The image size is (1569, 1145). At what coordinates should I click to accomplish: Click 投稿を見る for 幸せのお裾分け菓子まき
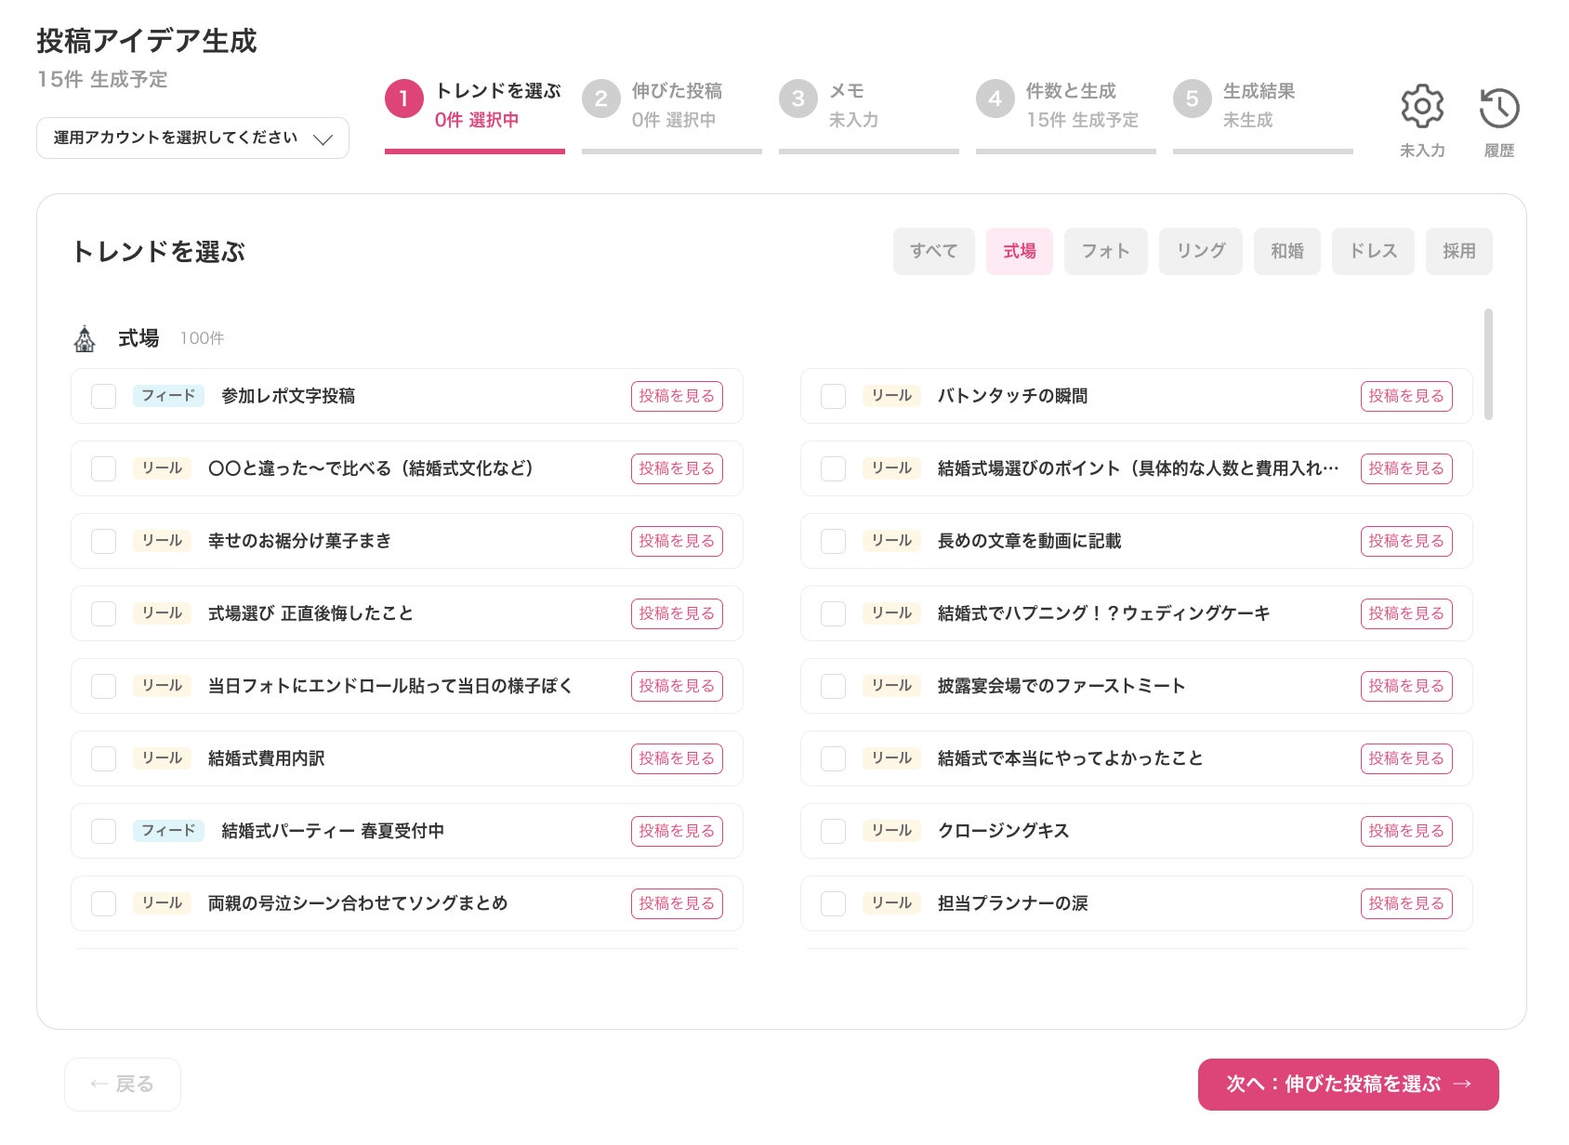[677, 541]
